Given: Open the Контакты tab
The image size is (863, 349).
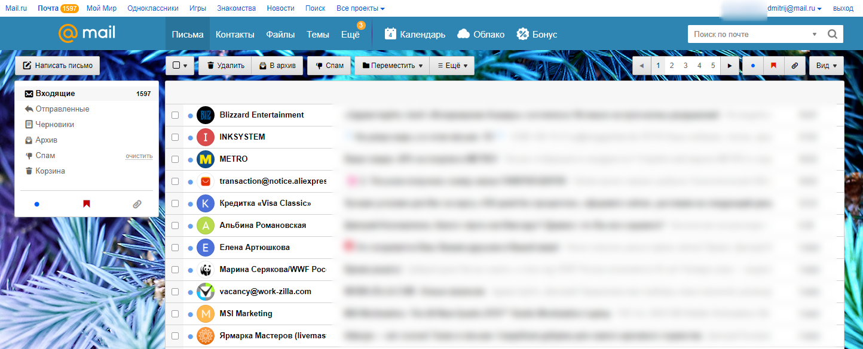Looking at the screenshot, I should (x=235, y=34).
